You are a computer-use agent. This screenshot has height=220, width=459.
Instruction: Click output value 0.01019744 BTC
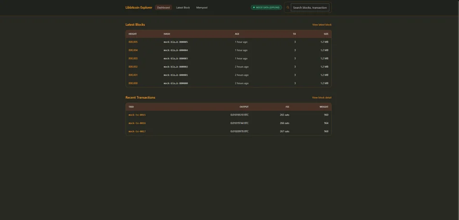239,123
